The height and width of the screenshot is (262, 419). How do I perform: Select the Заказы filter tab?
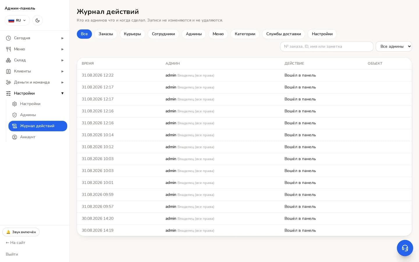coord(106,34)
